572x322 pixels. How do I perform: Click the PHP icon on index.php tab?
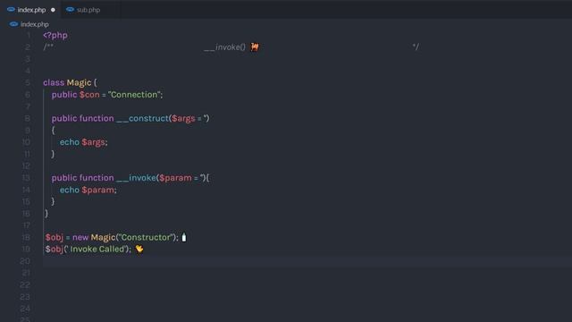(x=11, y=10)
